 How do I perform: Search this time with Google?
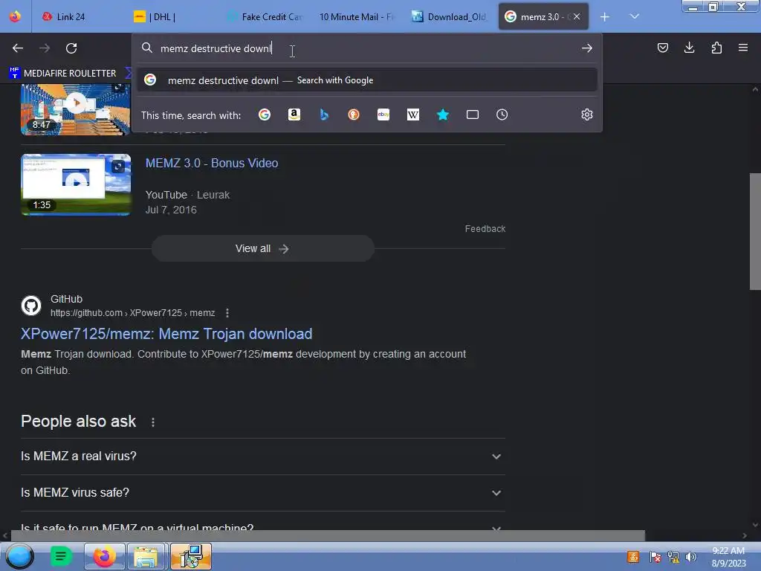click(x=265, y=114)
